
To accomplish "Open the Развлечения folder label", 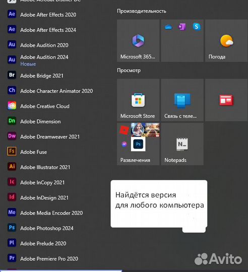I will [135, 160].
